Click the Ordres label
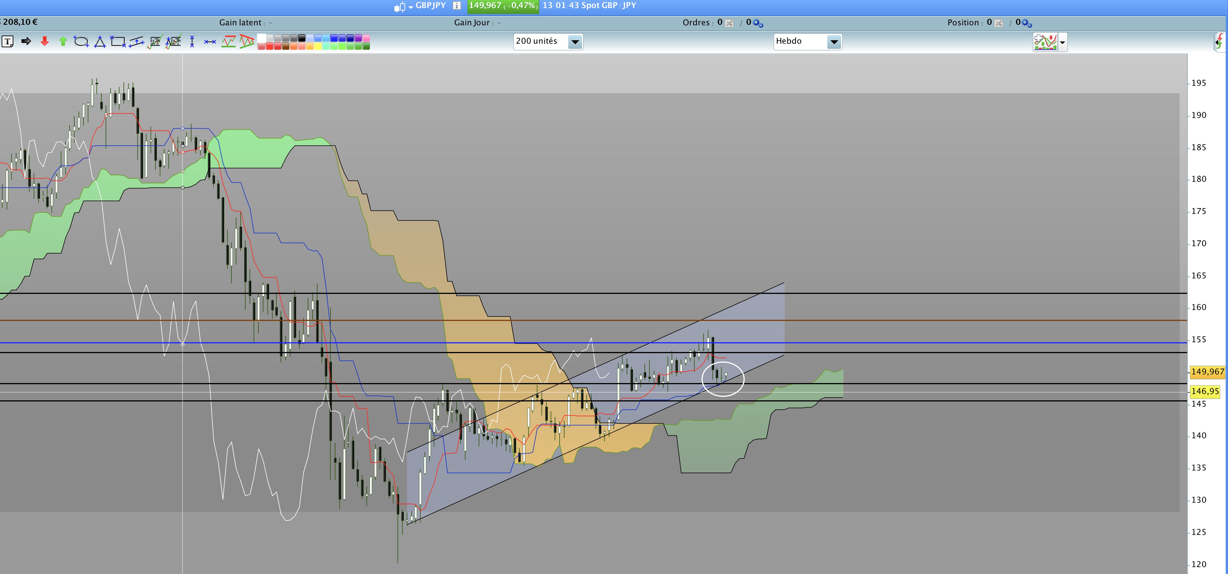 (696, 23)
